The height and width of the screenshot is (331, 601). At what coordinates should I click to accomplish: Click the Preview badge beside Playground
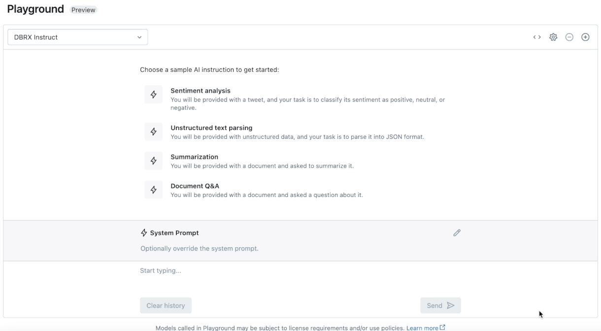click(x=83, y=10)
